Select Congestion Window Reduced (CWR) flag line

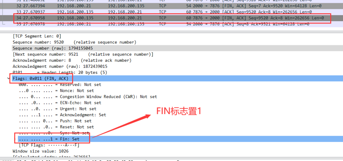click(88, 97)
